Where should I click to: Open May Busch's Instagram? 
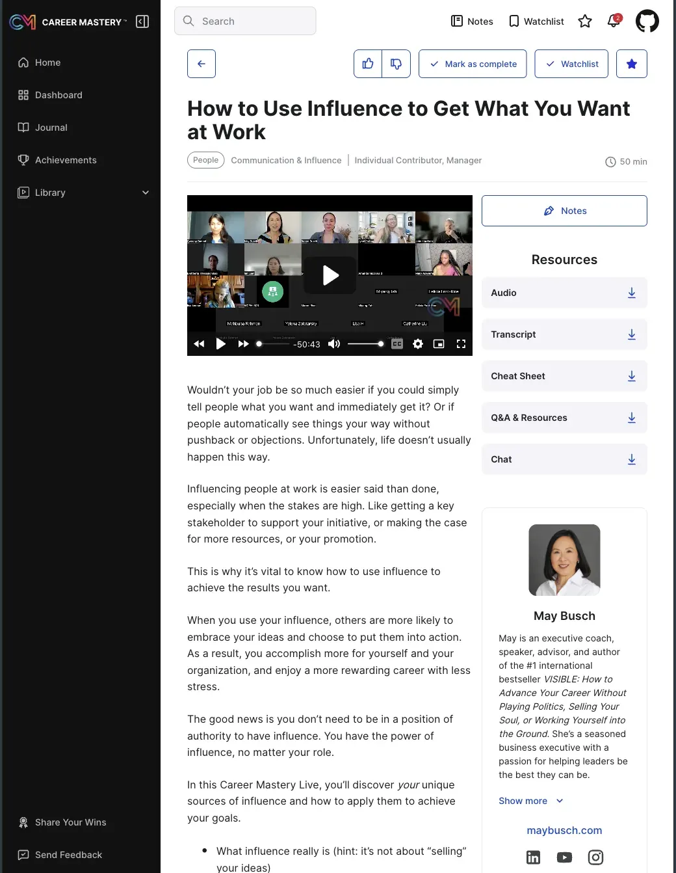point(595,857)
